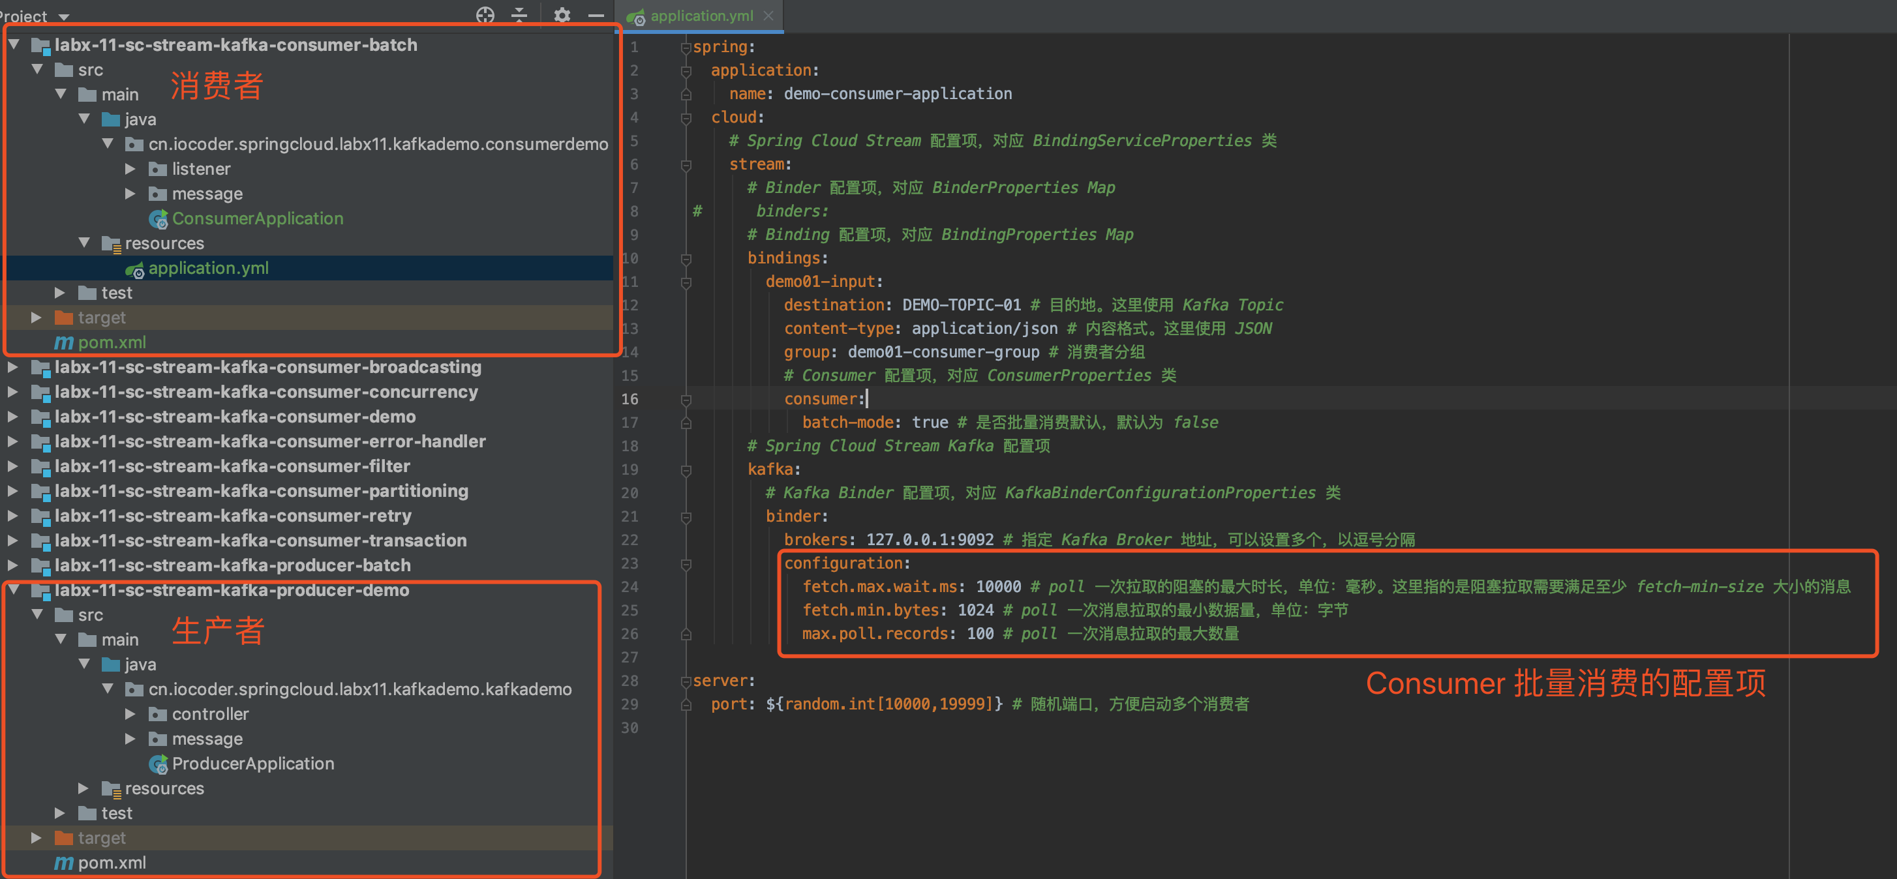Image resolution: width=1897 pixels, height=879 pixels.
Task: Open the Project view dropdown
Action: (x=63, y=16)
